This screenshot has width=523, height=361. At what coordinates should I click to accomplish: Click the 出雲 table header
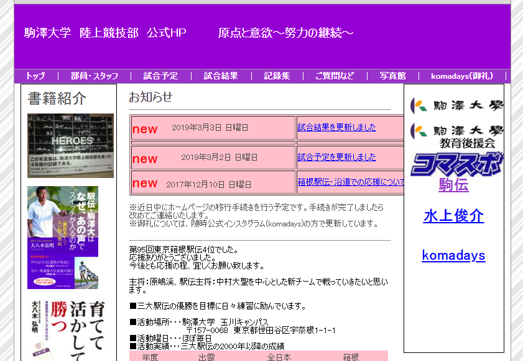(x=206, y=357)
